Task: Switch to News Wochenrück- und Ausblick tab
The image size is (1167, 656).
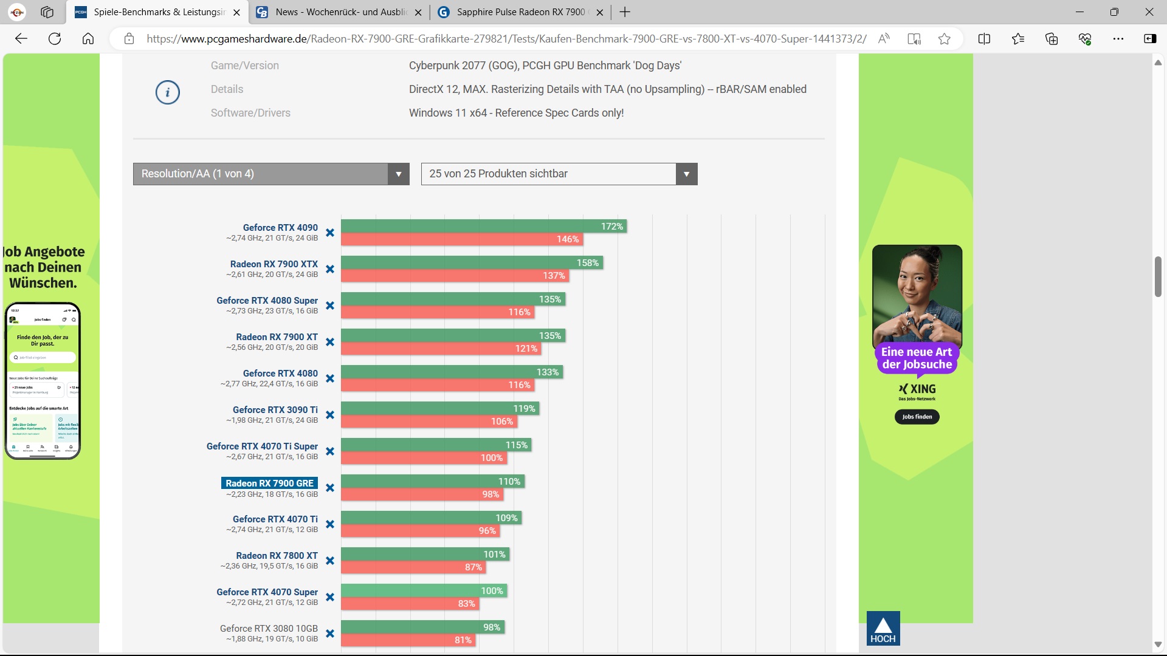Action: (340, 12)
